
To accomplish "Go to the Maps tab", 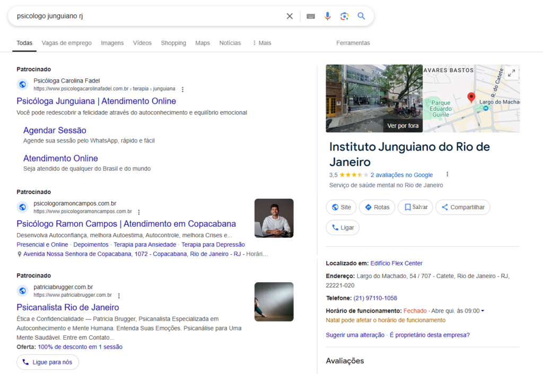I will pyautogui.click(x=202, y=43).
